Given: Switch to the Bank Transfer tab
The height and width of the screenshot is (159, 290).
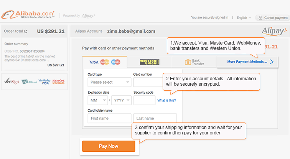Looking at the screenshot, I should (x=194, y=62).
